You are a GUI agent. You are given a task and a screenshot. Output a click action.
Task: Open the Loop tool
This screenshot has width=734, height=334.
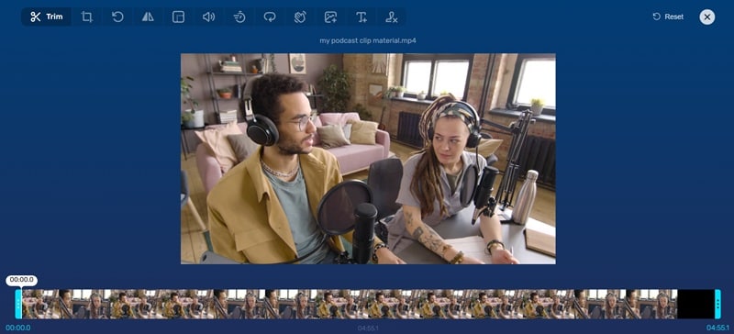point(270,17)
